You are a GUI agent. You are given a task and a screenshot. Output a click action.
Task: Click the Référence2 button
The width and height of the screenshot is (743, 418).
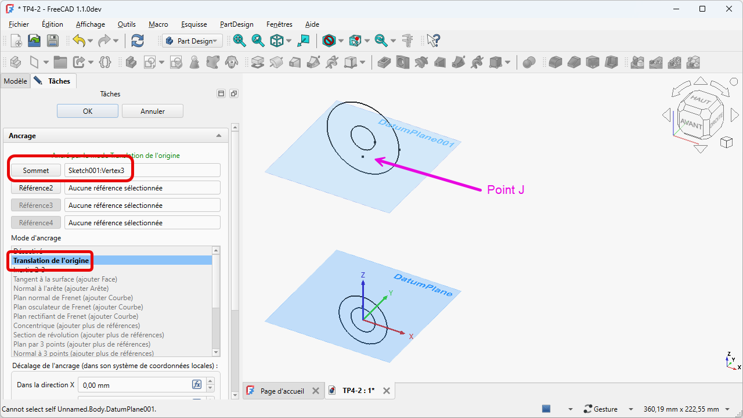pyautogui.click(x=36, y=188)
